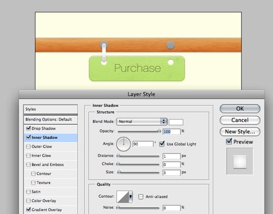Enable the Inner Glow checkbox
The width and height of the screenshot is (273, 214).
[28, 156]
